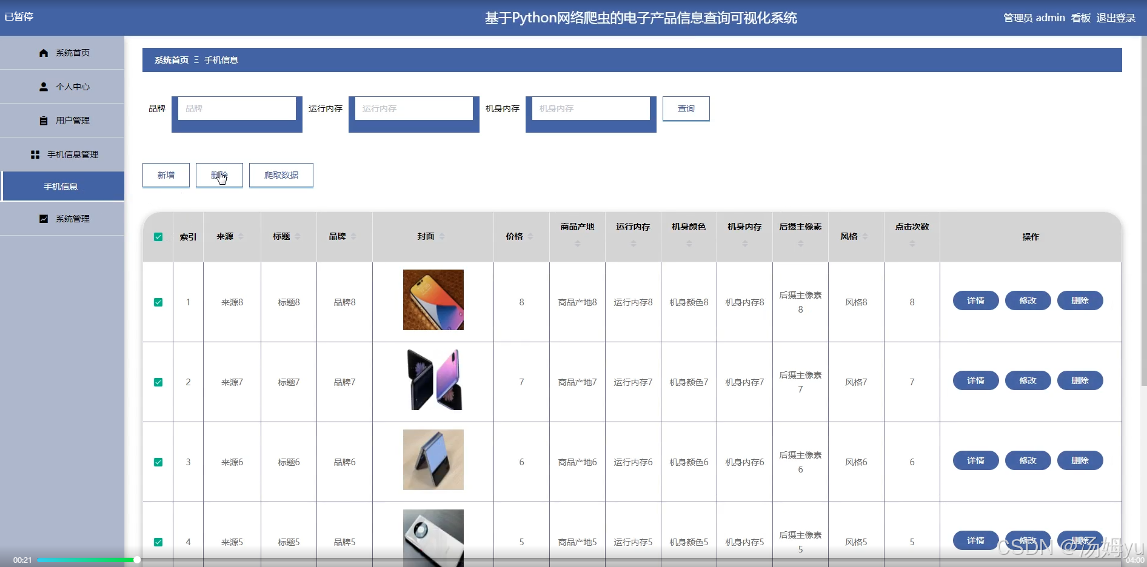1147x567 pixels.
Task: Click the chart icon for 系统管理
Action: tap(44, 219)
